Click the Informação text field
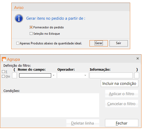The image size is (142, 129). pos(111,75)
